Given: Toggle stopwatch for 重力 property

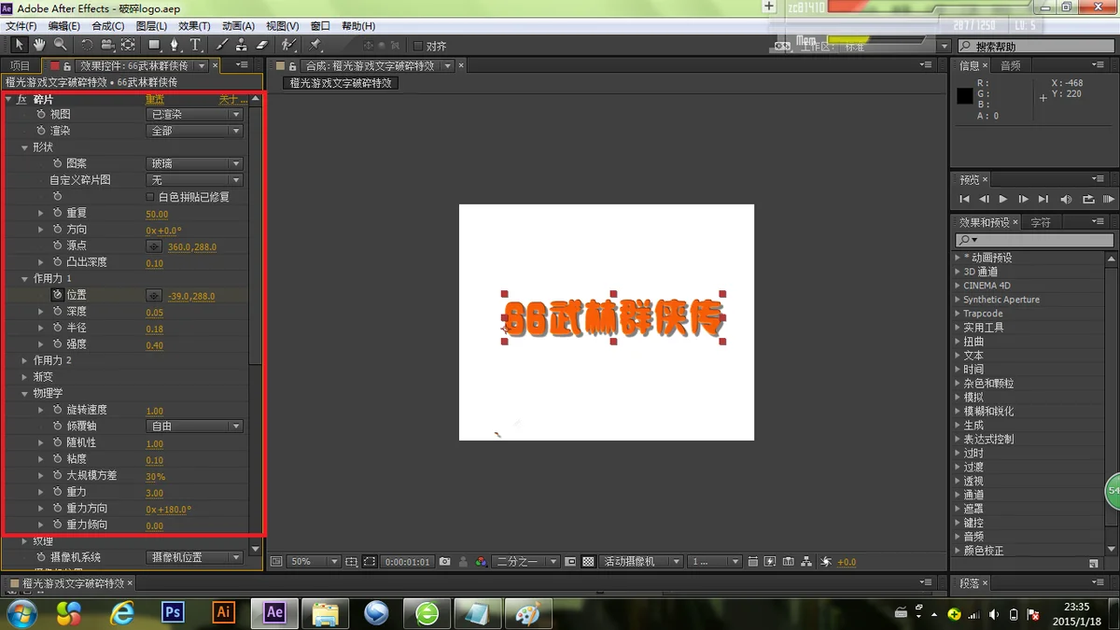Looking at the screenshot, I should point(57,492).
